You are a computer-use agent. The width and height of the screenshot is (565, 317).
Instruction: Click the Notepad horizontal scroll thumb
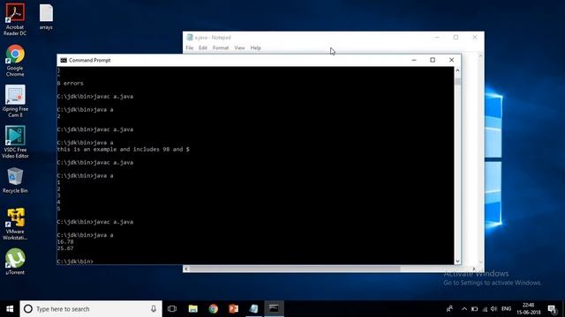coord(294,269)
